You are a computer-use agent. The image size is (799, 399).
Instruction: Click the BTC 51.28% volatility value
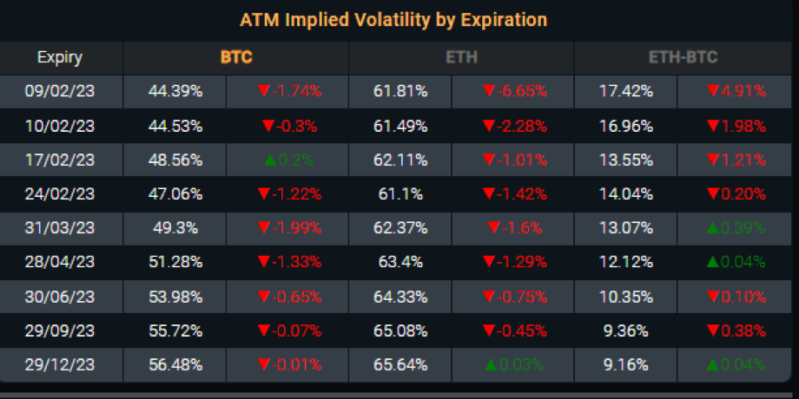pos(175,262)
